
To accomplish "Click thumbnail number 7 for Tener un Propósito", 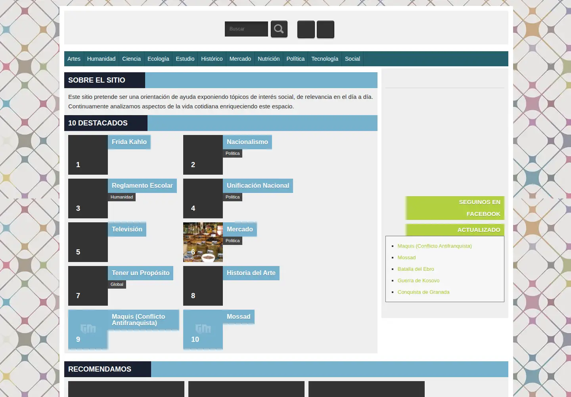I will [88, 286].
